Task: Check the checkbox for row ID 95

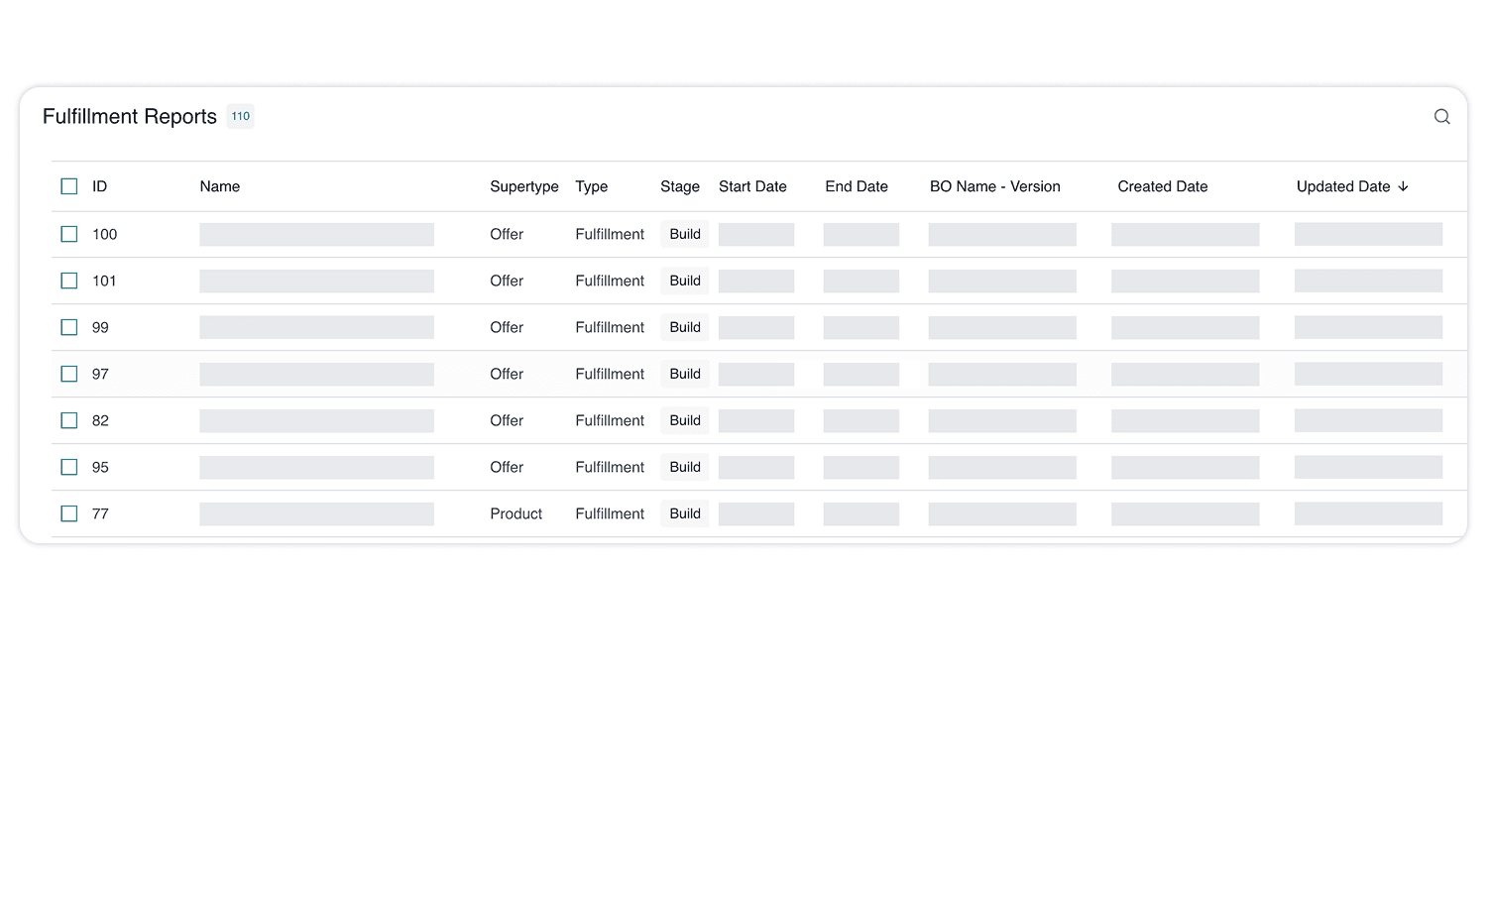Action: pyautogui.click(x=68, y=467)
